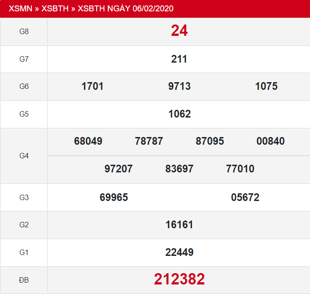Screen dimensions: 310x294
Task: Click the first XSBTH breadcrumb link
Action: point(55,9)
